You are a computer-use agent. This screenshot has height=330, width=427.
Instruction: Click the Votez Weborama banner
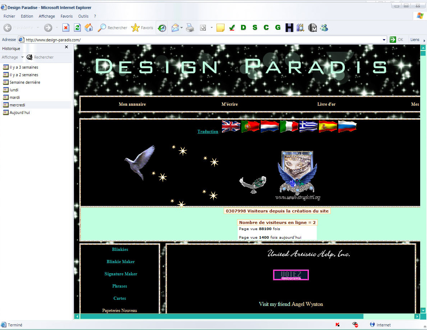(291, 275)
